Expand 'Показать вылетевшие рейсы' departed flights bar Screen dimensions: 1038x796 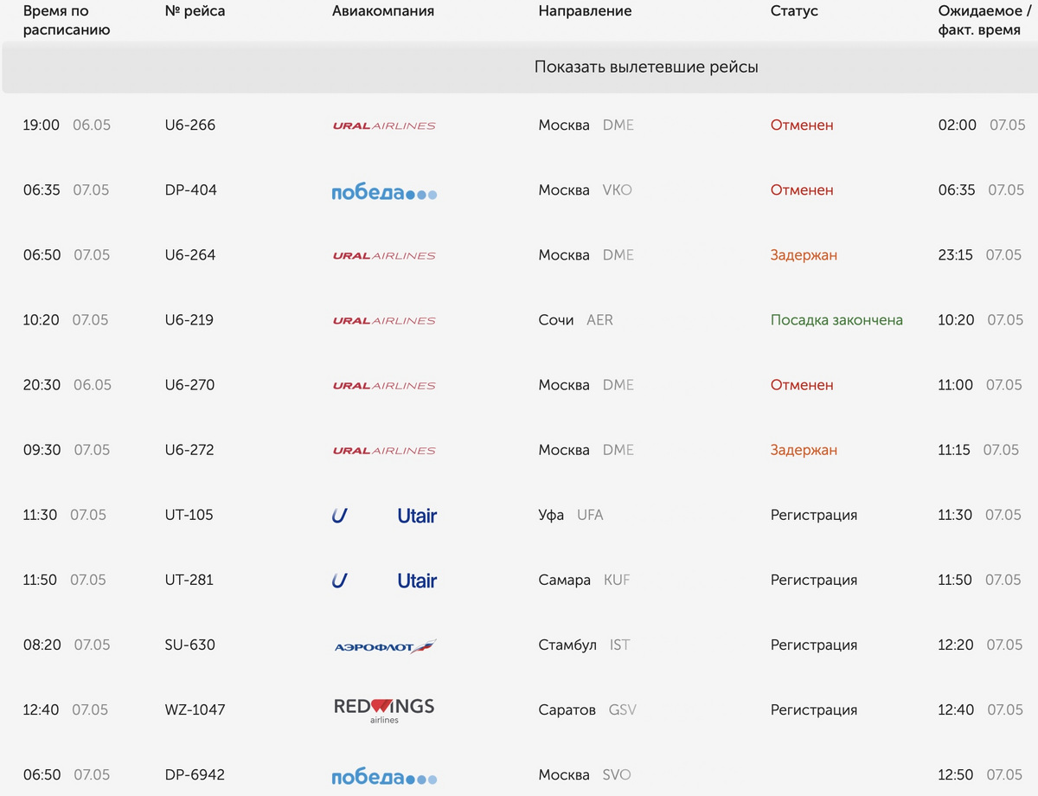click(x=646, y=67)
